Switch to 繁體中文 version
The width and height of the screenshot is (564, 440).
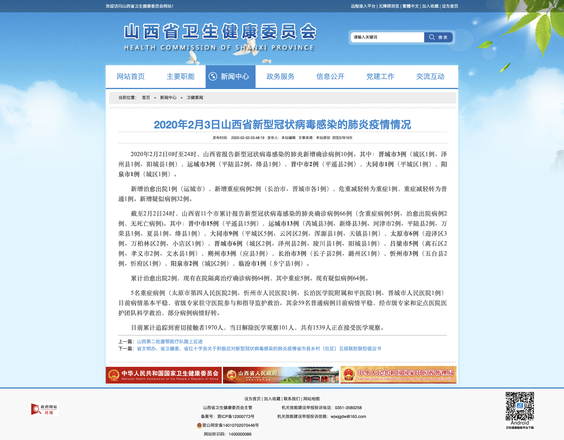point(411,6)
